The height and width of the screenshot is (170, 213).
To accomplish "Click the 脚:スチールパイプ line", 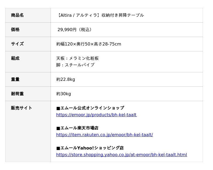I will tap(75, 65).
